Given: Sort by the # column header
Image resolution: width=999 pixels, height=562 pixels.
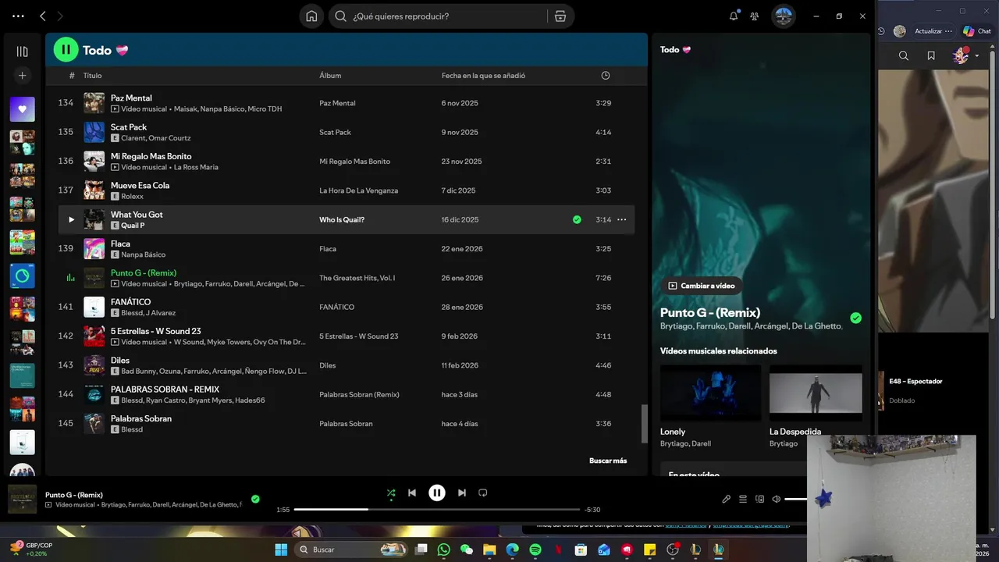Looking at the screenshot, I should (x=72, y=76).
